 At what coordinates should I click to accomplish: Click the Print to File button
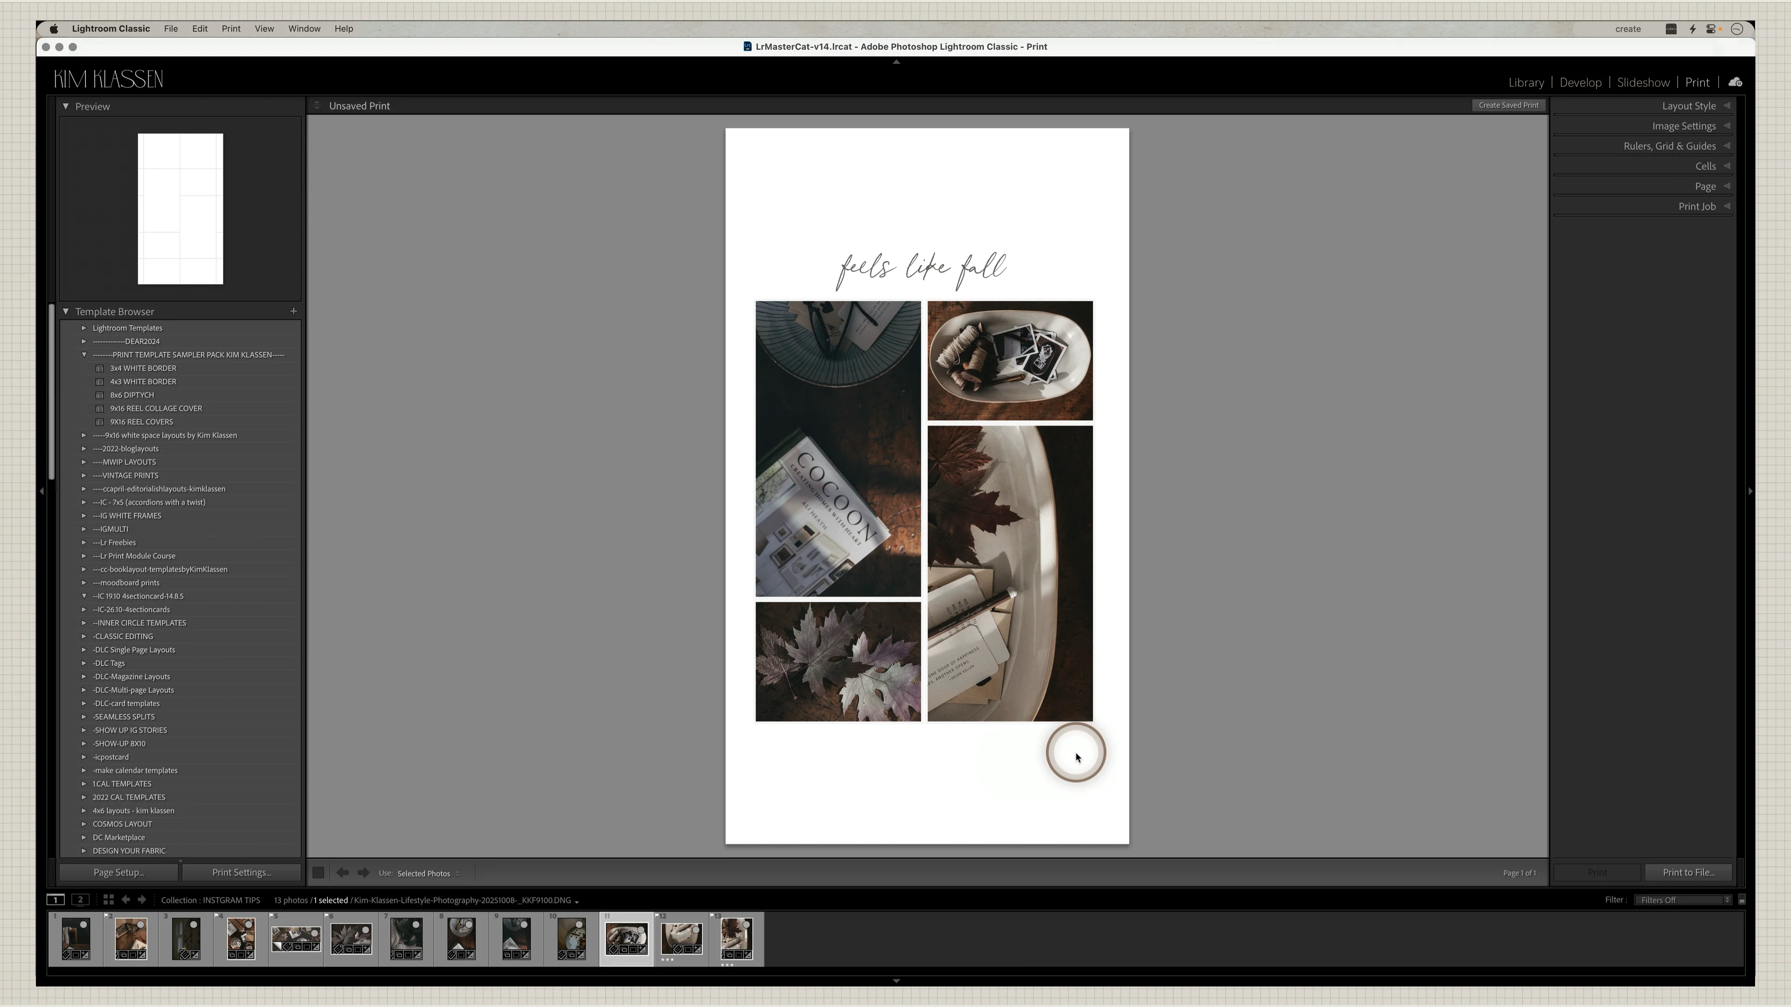[x=1688, y=872]
